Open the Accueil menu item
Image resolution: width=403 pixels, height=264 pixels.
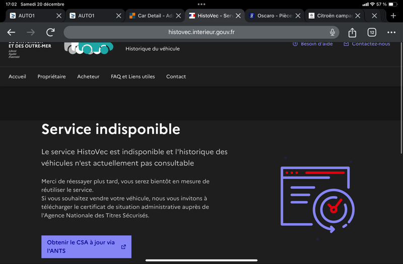click(17, 77)
